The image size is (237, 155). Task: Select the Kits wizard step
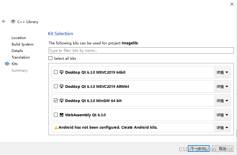14,64
